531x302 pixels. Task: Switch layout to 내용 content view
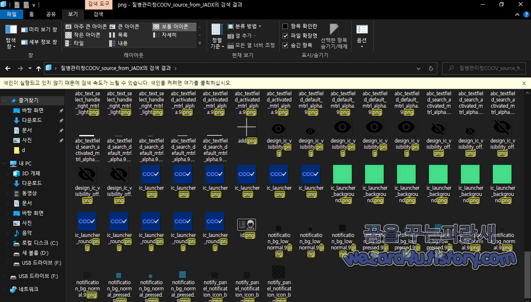coord(119,43)
